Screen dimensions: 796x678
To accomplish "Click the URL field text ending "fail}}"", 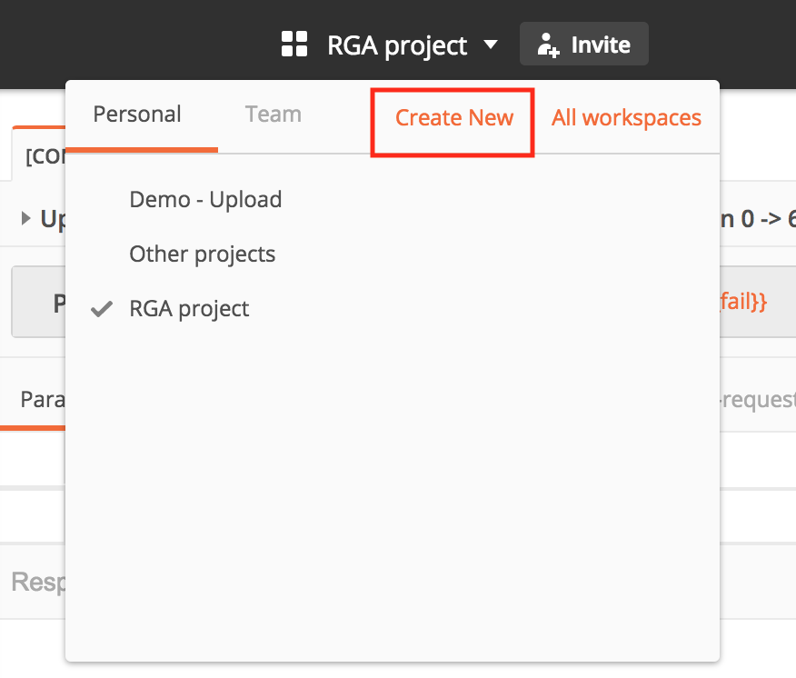I will click(743, 303).
